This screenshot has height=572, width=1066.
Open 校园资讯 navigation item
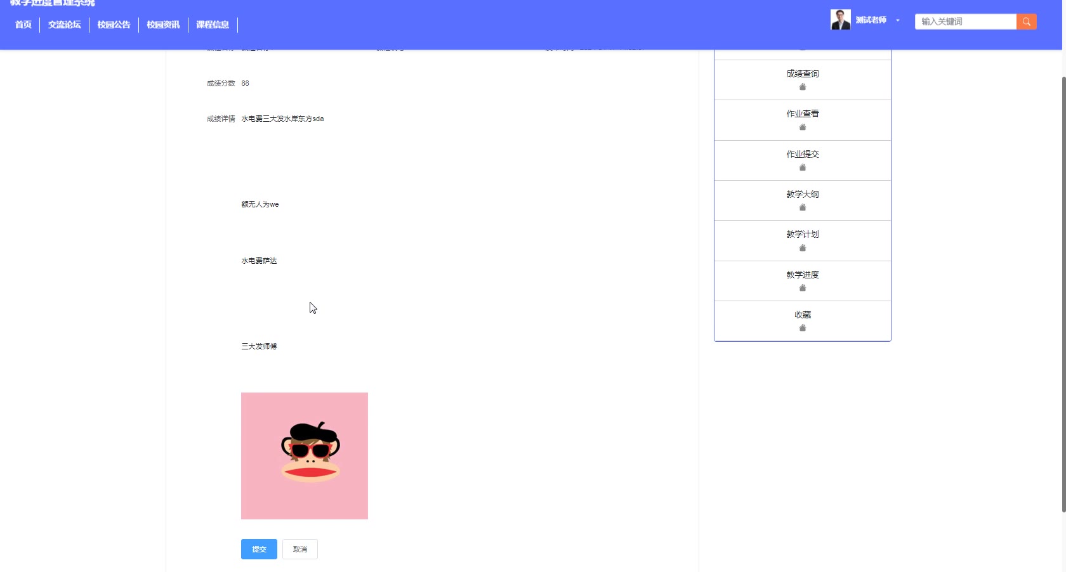point(163,25)
